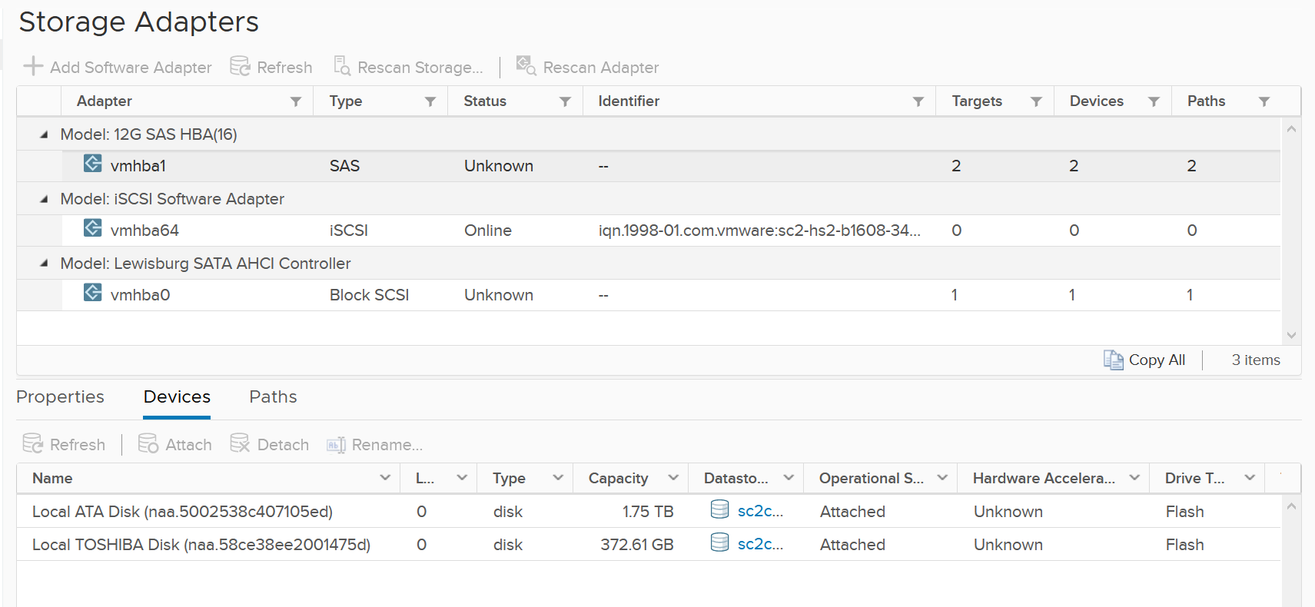The image size is (1315, 607).
Task: Click the Rescan Storage icon
Action: [342, 66]
